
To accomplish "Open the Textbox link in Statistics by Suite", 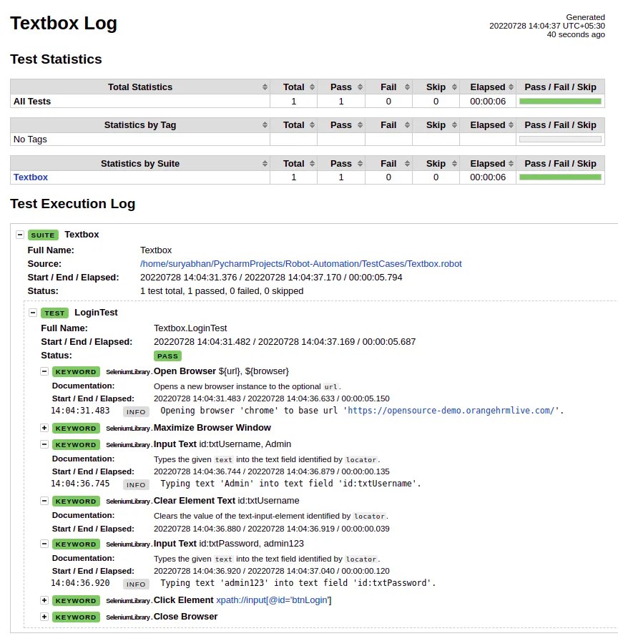I will [30, 177].
